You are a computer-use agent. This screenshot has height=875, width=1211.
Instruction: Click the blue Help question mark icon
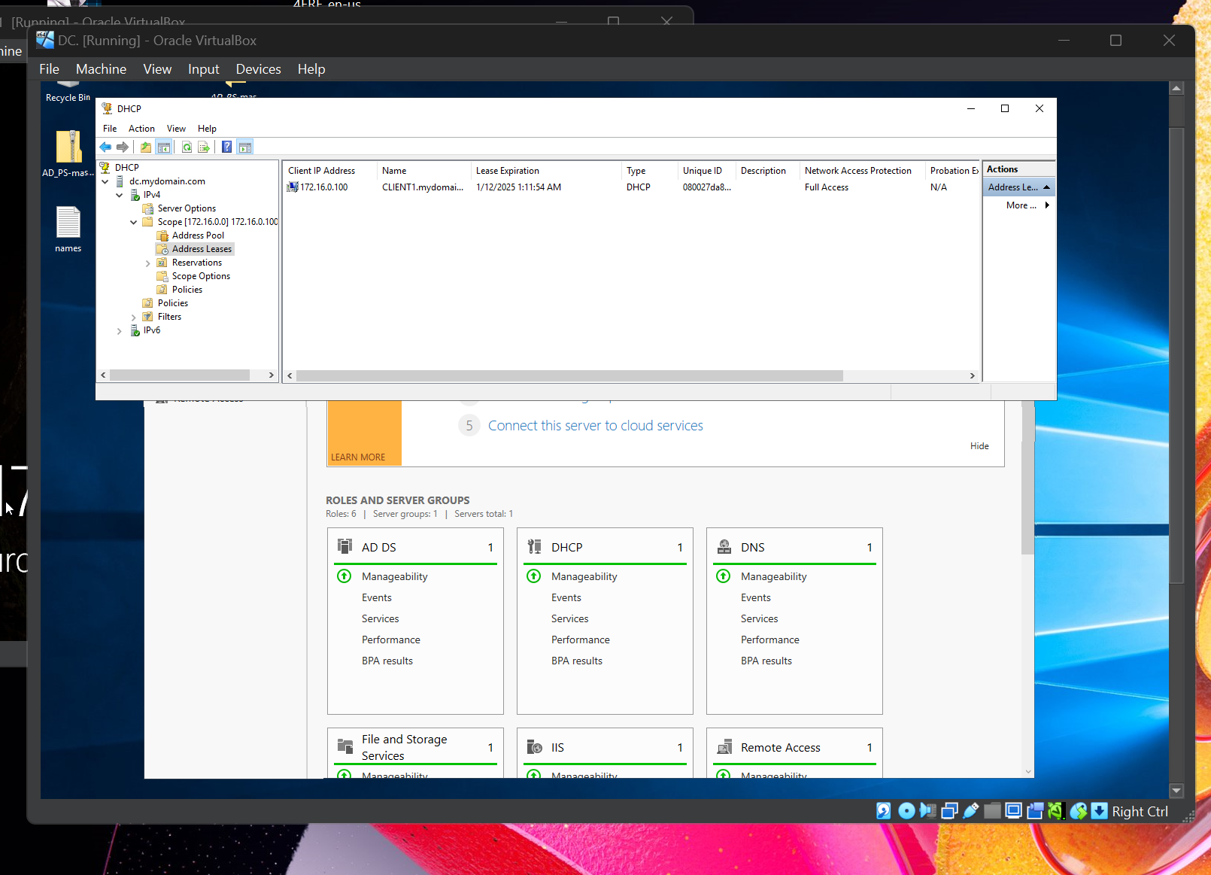[226, 147]
